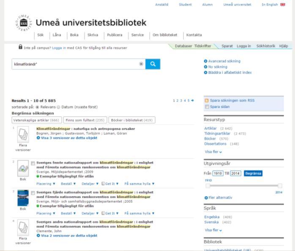295x251 pixels.
Task: Open the Sök menu item
Action: coord(41,35)
